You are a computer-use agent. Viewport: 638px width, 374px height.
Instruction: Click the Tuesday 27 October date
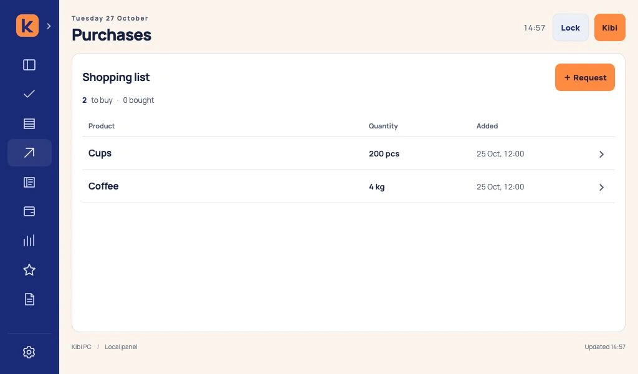click(x=110, y=18)
